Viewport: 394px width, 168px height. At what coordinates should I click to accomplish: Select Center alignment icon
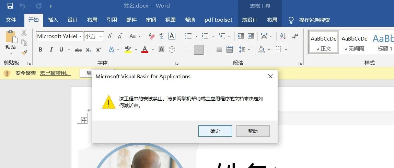[198, 49]
